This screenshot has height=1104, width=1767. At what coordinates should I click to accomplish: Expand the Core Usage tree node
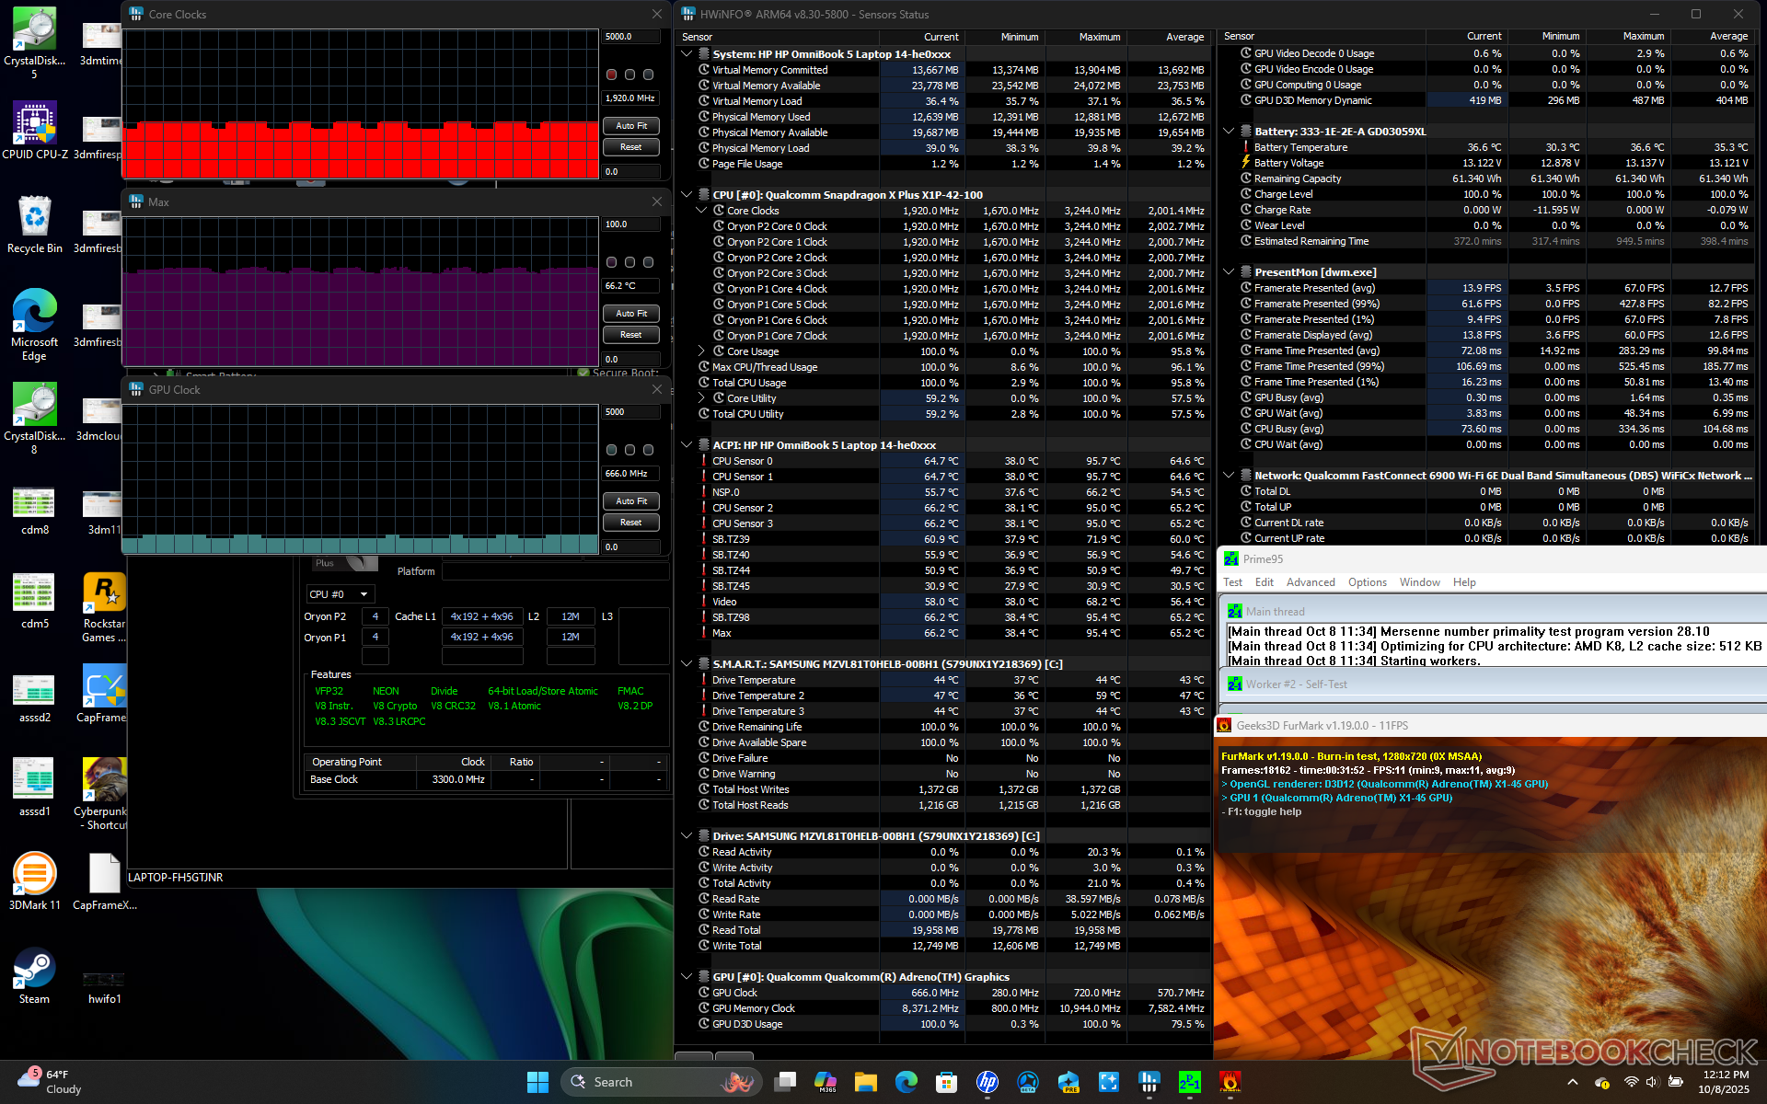click(701, 351)
